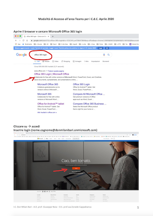Screen dimensions: 153x216
Task: Open a new tab with plus icon
Action: coord(53,36)
